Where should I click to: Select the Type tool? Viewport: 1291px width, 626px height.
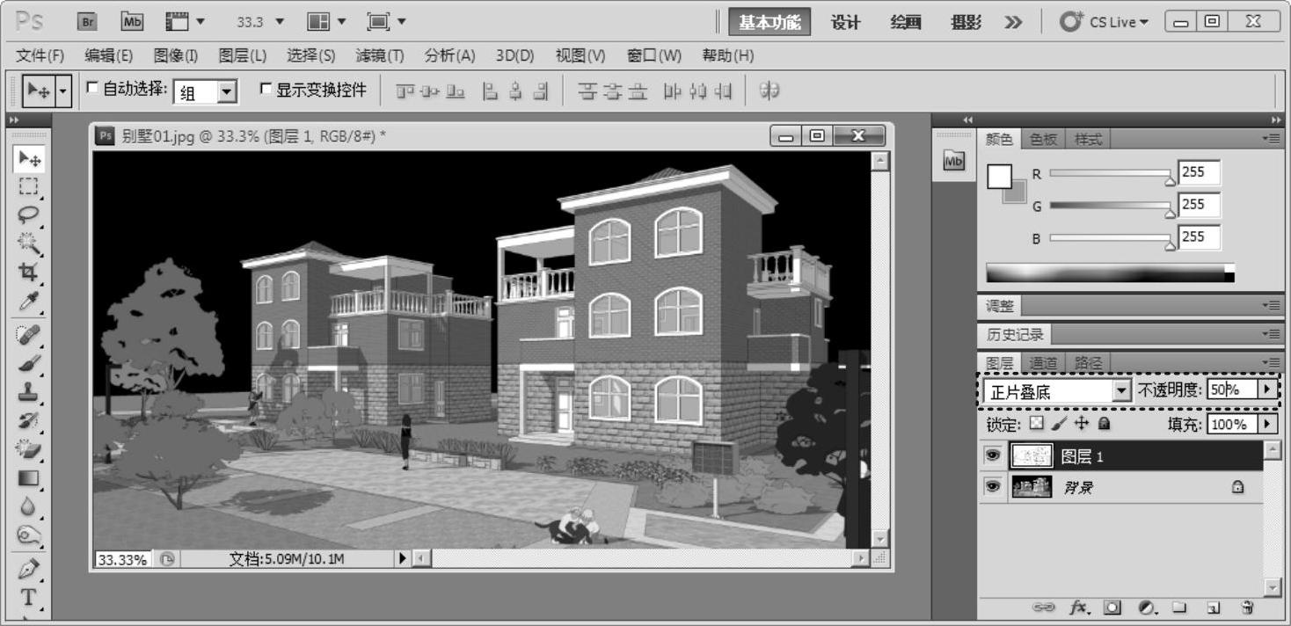[x=29, y=597]
